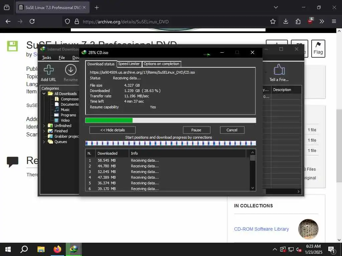Click the Description column header
This screenshot has height=256, width=342.
tap(286, 90)
